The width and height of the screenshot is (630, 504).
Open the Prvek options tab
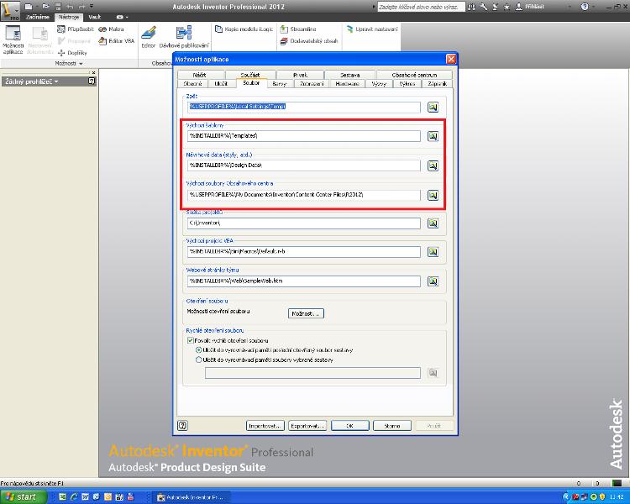(300, 75)
